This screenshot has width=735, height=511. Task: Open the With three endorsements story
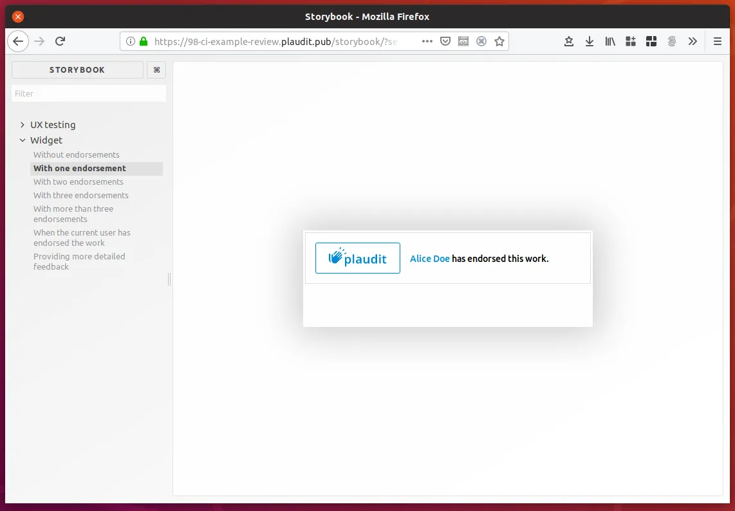80,196
